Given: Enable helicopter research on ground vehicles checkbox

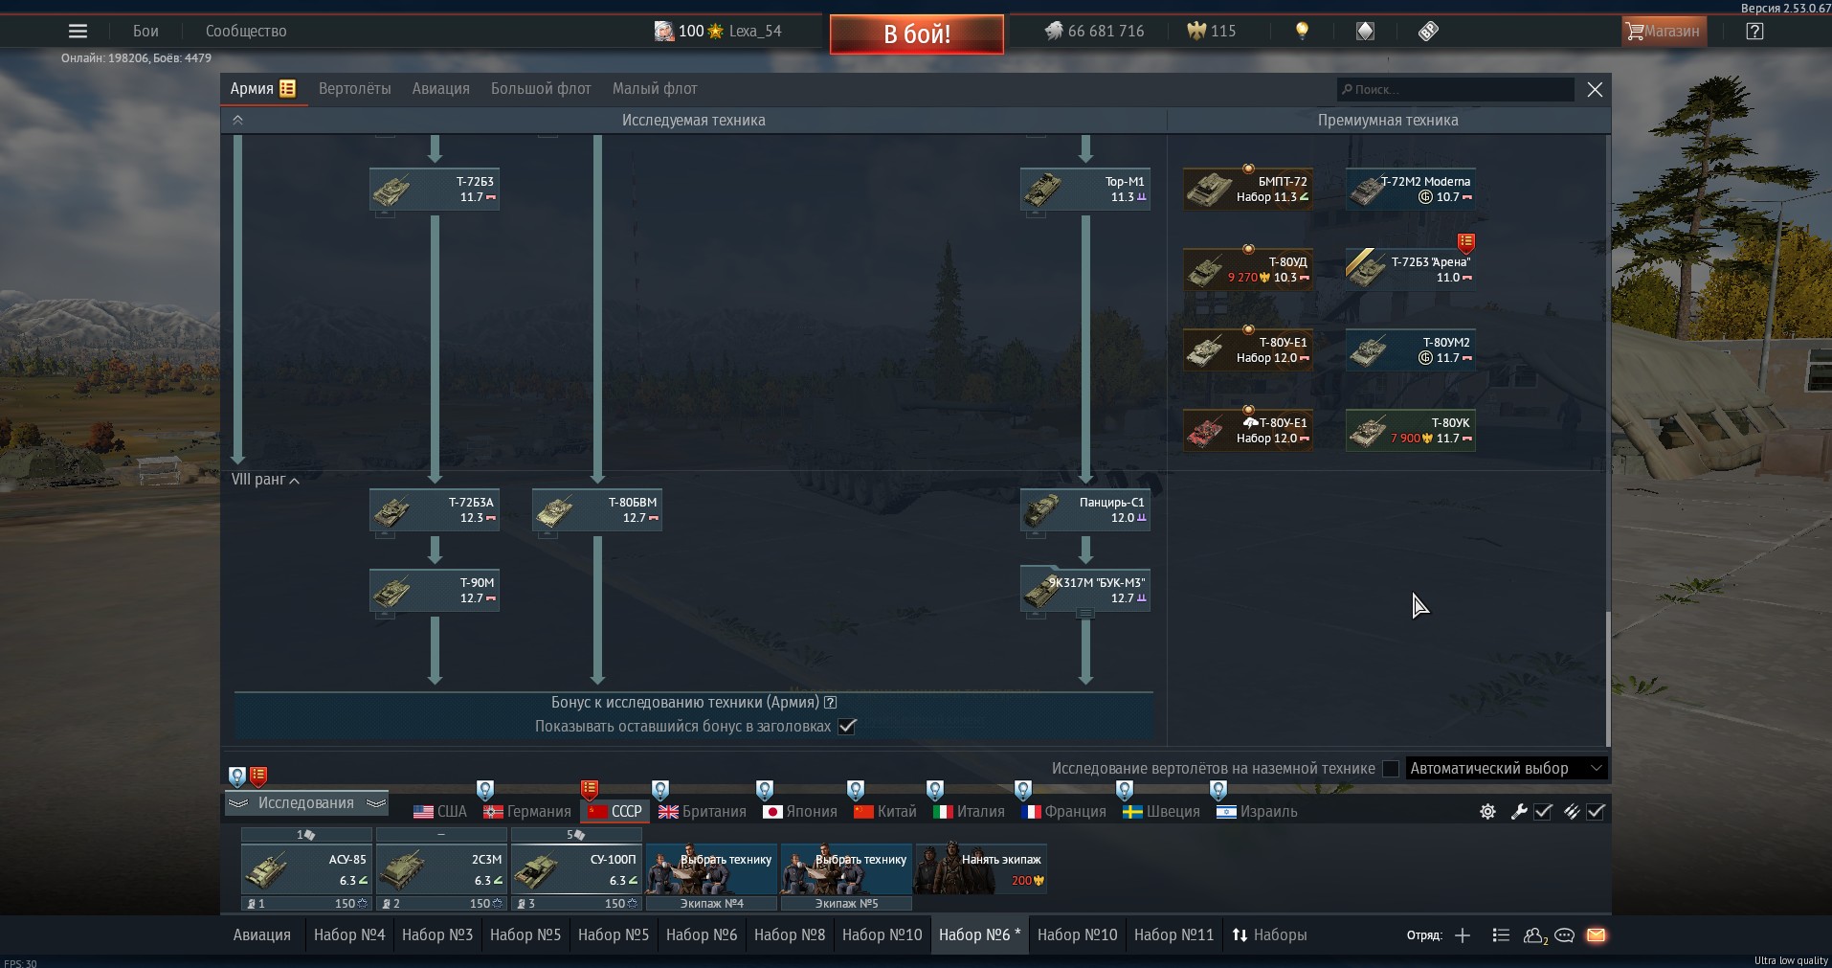Looking at the screenshot, I should click(1391, 769).
